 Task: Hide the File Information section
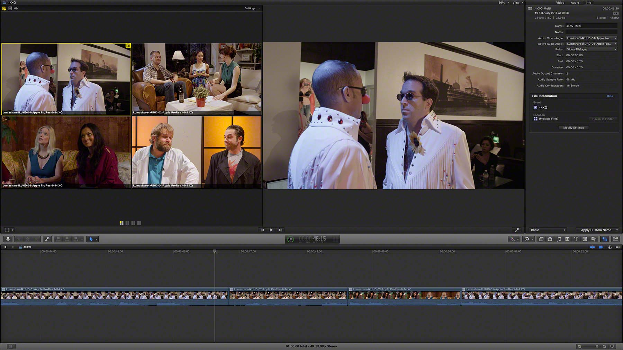point(610,96)
